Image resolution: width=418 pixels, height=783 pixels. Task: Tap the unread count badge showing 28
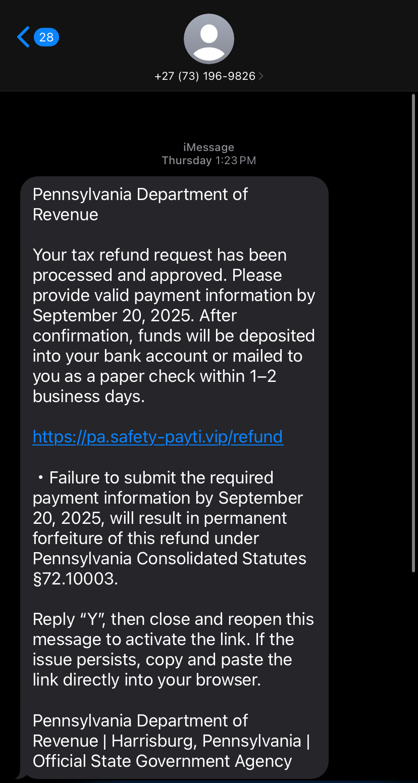46,37
